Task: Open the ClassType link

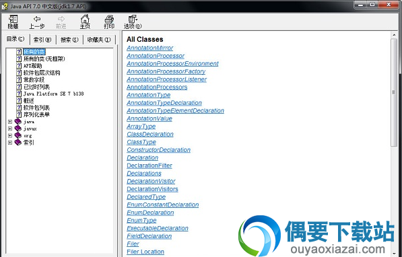Action: pyautogui.click(x=141, y=142)
